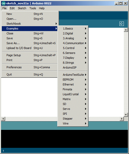This screenshot has height=154, width=129.
Task: Select the highlighted Examples entry
Action: point(29,28)
